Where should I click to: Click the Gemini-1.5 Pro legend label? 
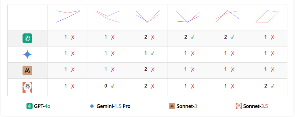point(114,106)
